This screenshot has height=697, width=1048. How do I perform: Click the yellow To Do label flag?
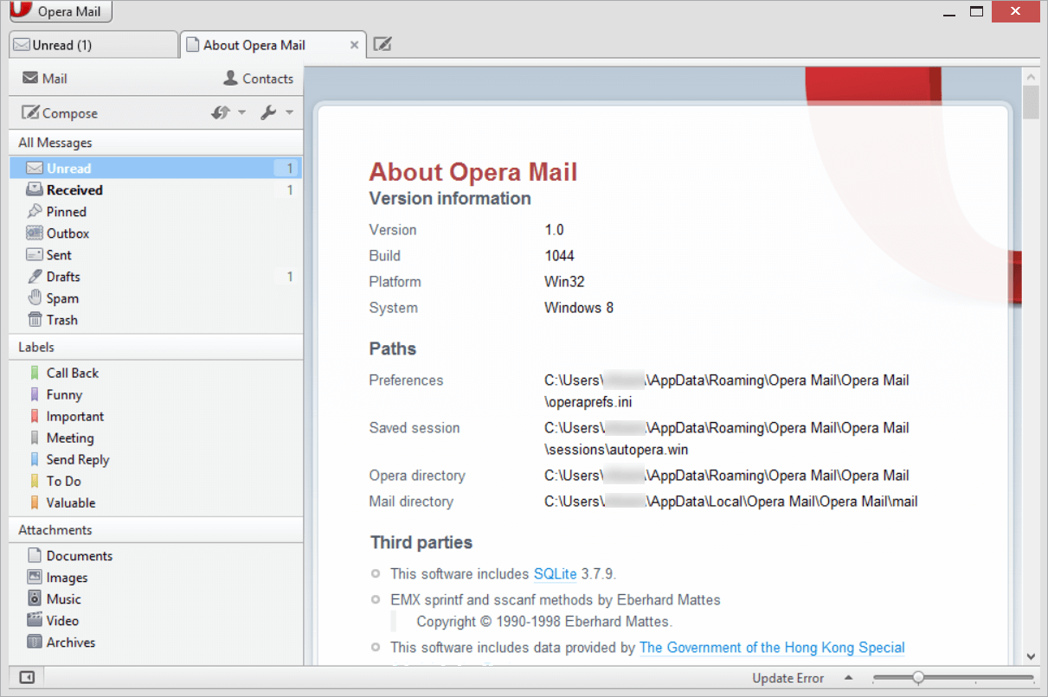[35, 481]
